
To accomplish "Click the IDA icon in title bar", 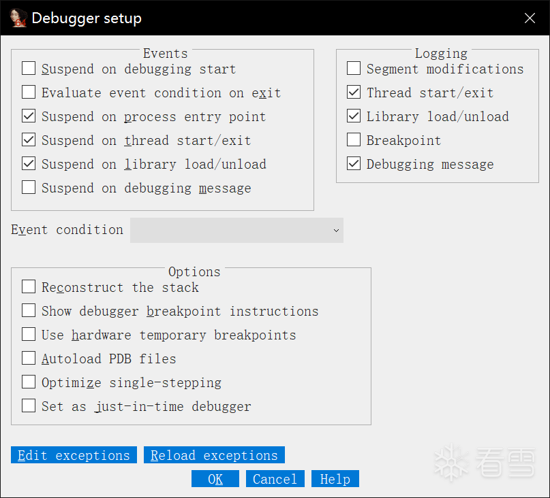I will [18, 18].
